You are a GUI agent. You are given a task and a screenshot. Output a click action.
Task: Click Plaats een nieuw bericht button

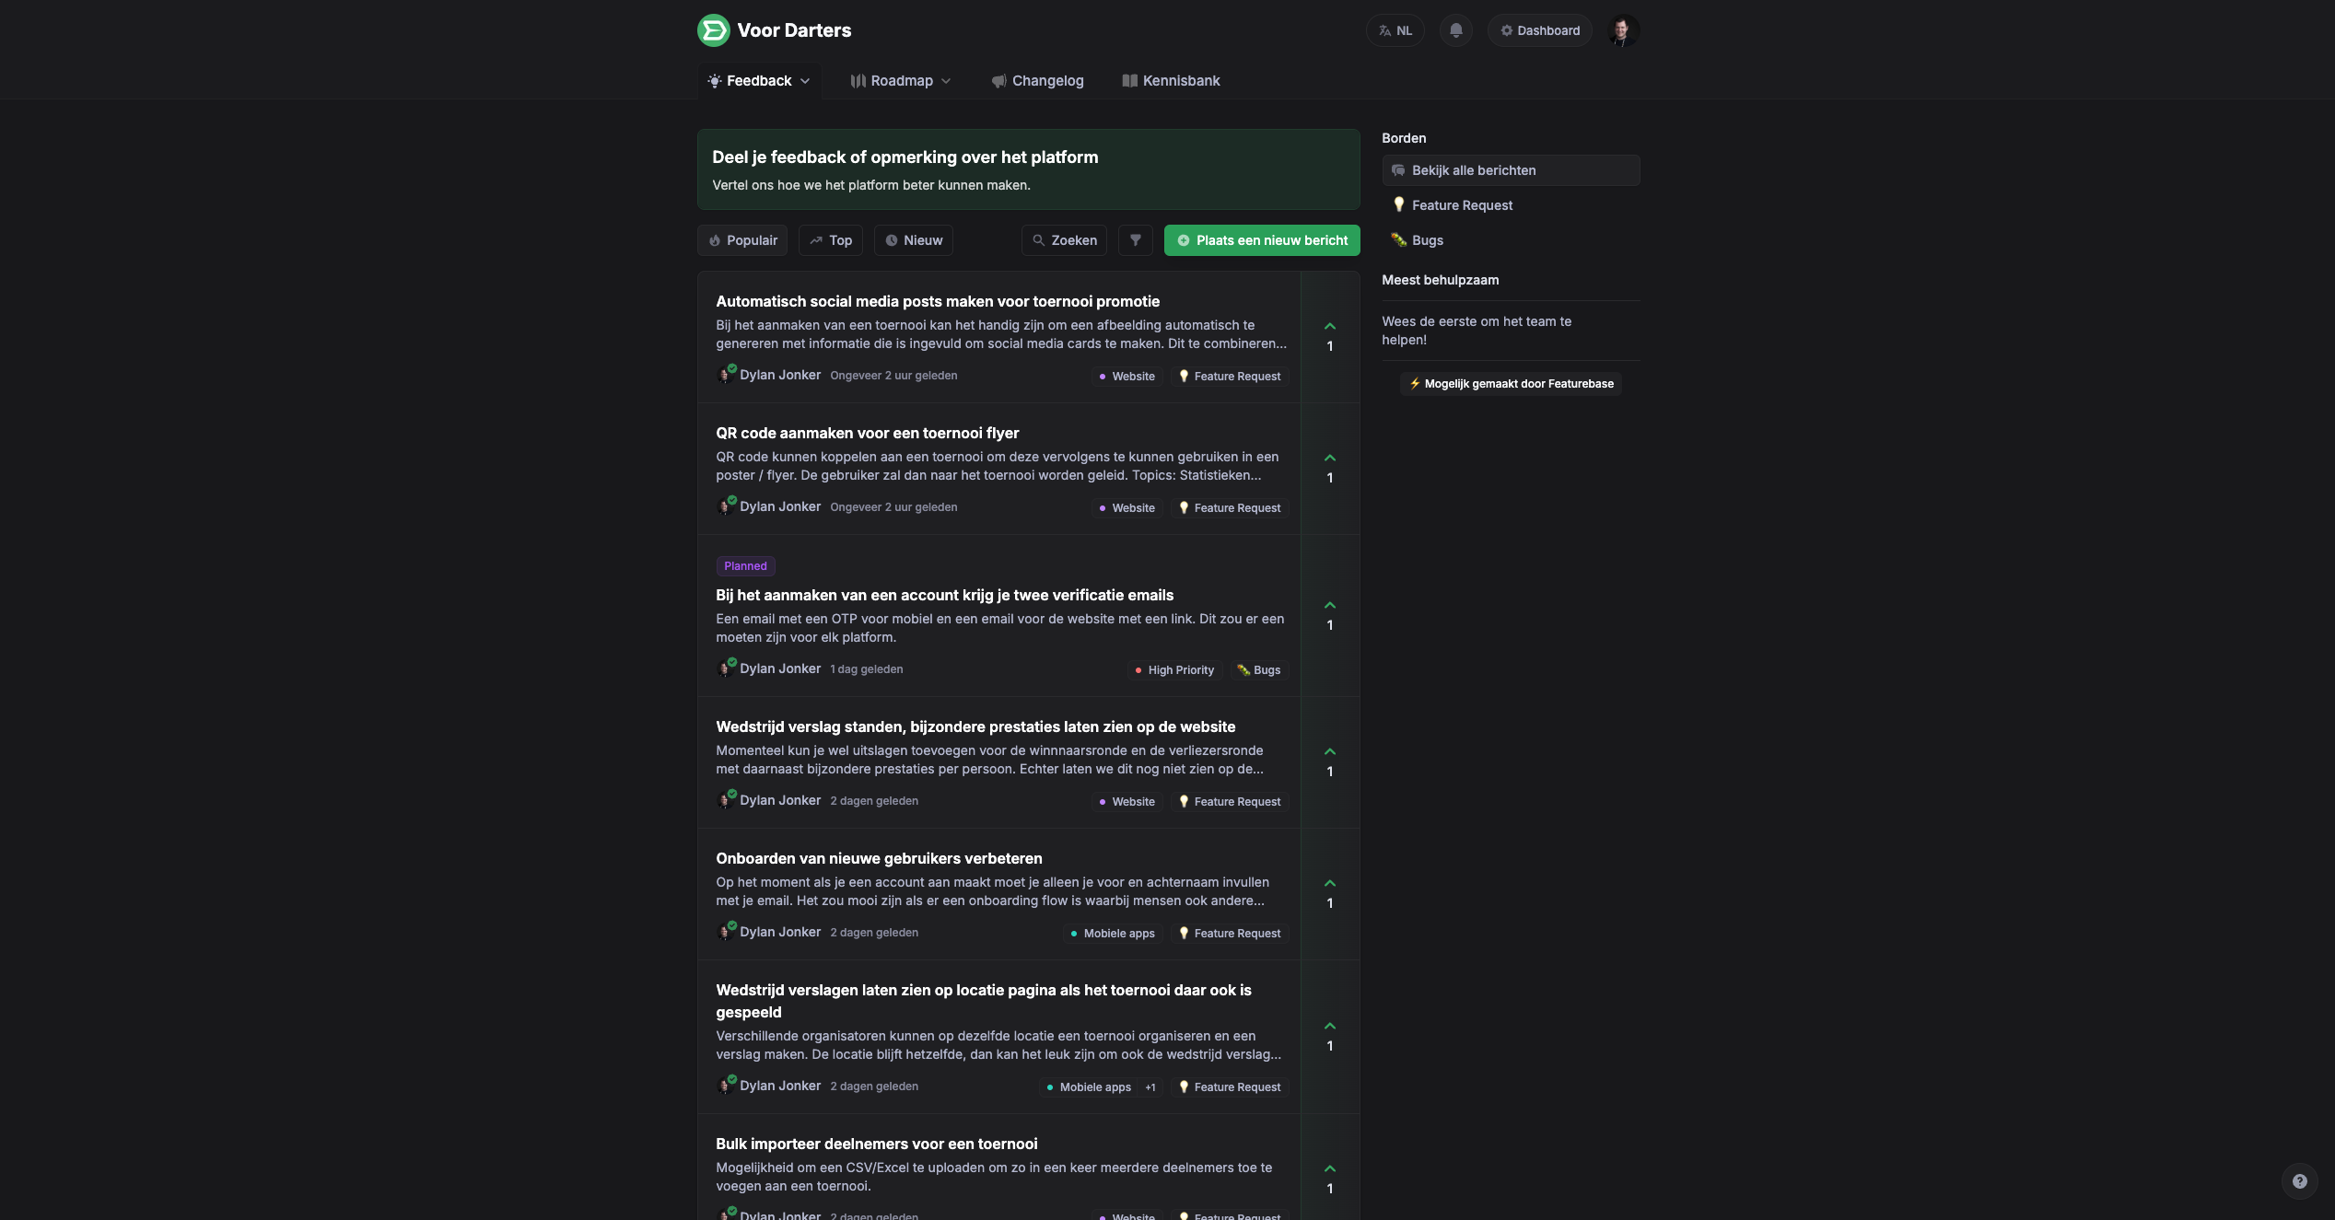[x=1261, y=240]
